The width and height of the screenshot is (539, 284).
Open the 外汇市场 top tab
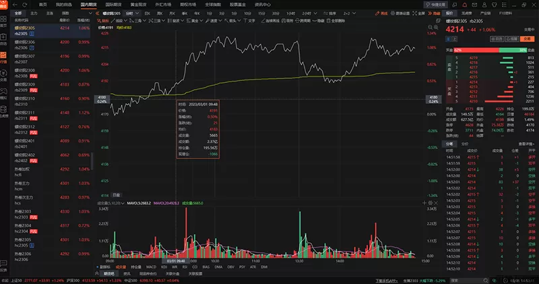coord(163,5)
